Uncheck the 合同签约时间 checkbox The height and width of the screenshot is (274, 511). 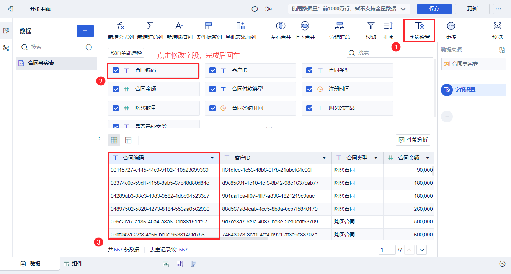(212, 108)
